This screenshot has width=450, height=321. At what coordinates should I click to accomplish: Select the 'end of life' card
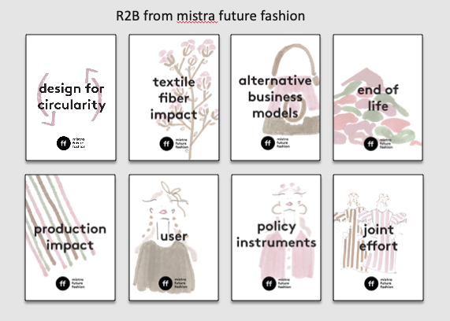pyautogui.click(x=377, y=98)
